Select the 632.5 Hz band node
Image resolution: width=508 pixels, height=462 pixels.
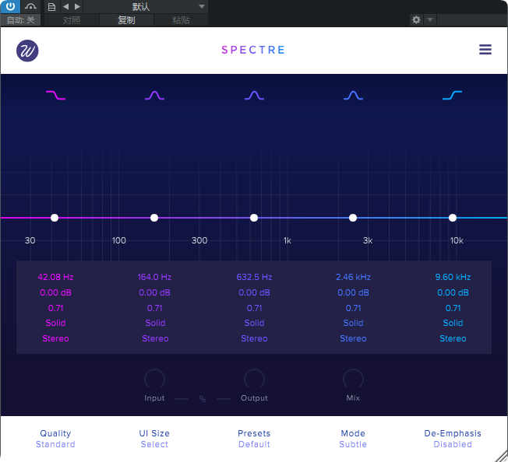pos(254,218)
